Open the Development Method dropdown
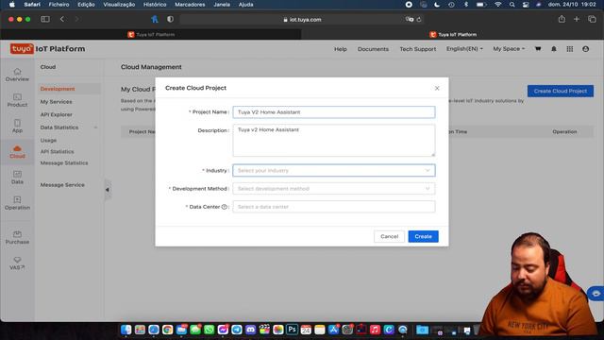The width and height of the screenshot is (604, 340). coord(334,189)
